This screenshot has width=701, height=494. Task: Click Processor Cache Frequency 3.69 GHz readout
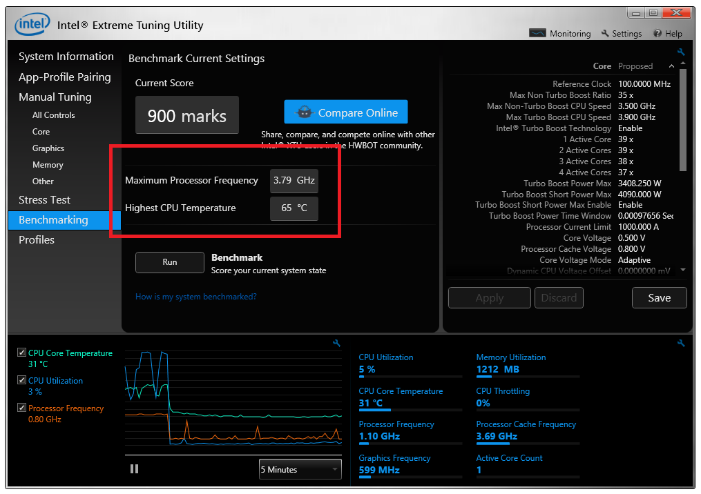point(497,436)
